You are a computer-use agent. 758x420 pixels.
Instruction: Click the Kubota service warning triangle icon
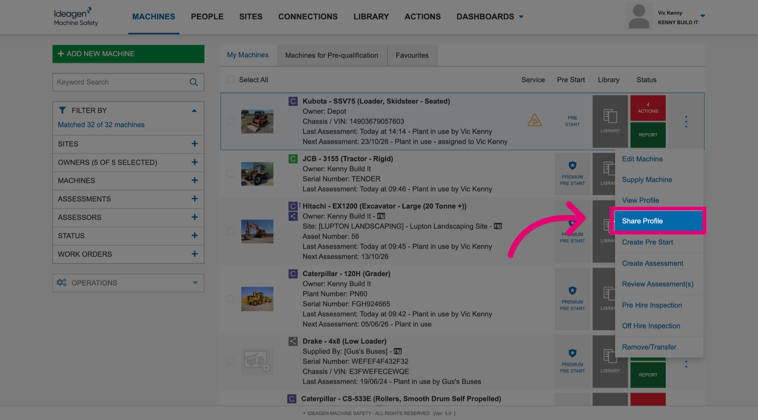(534, 120)
